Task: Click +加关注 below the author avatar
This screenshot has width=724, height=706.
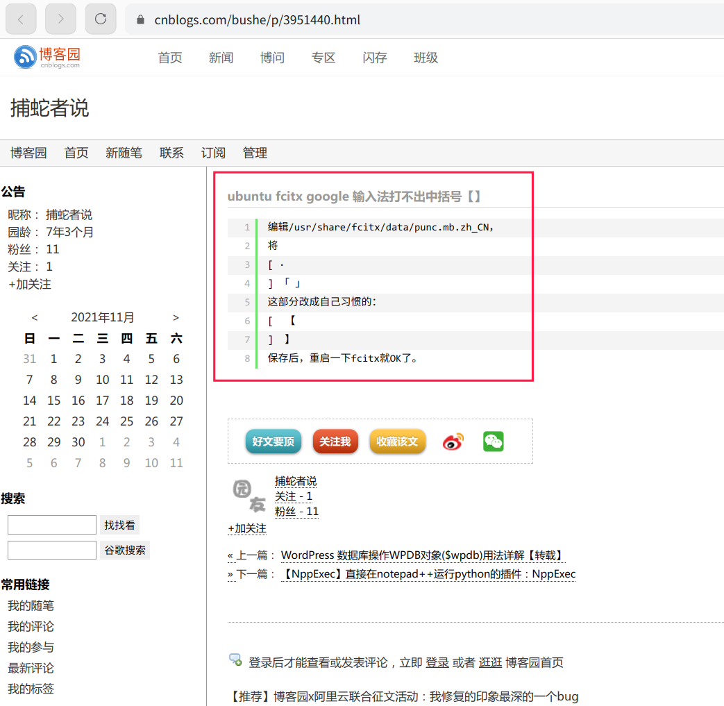Action: coord(247,528)
